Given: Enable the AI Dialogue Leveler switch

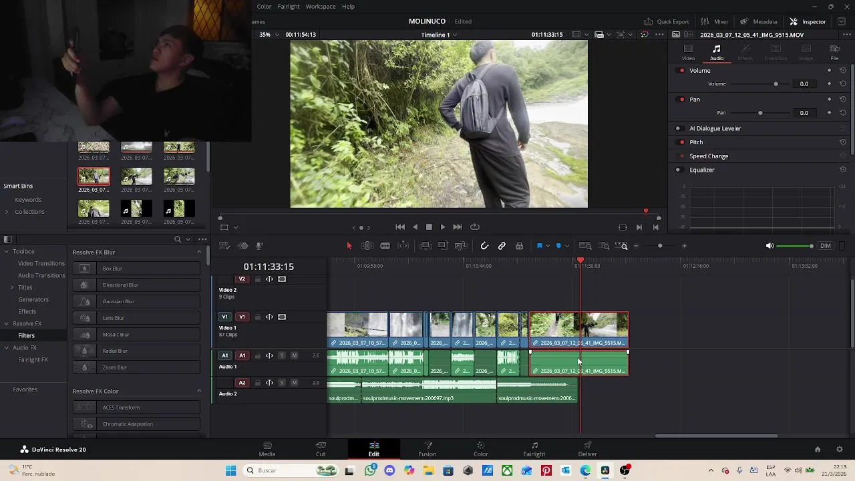Looking at the screenshot, I should point(678,128).
